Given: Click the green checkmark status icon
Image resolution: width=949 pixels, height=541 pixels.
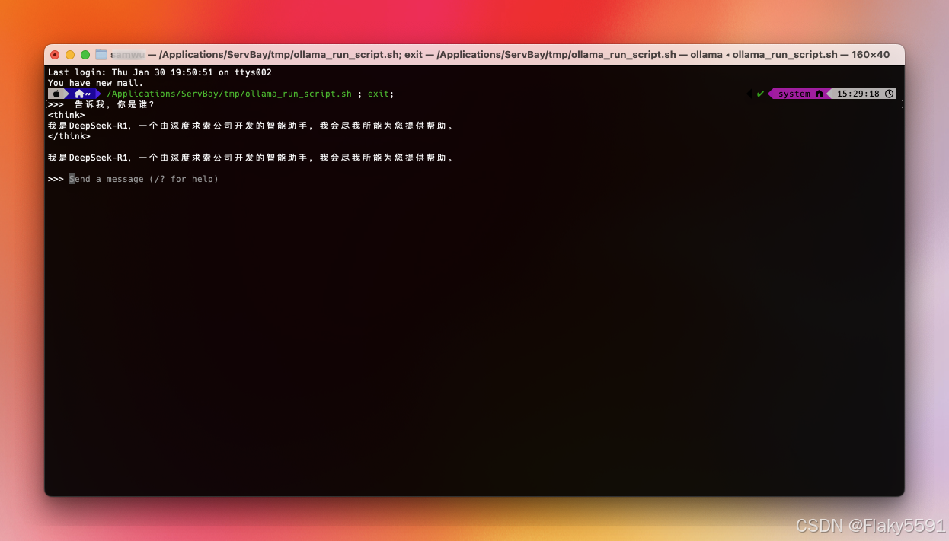Looking at the screenshot, I should click(760, 94).
